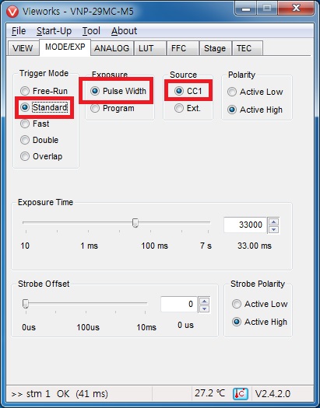Screen dimensions: 320x408
Task: Decrease exposure time with down spinner arrow
Action: (x=273, y=229)
